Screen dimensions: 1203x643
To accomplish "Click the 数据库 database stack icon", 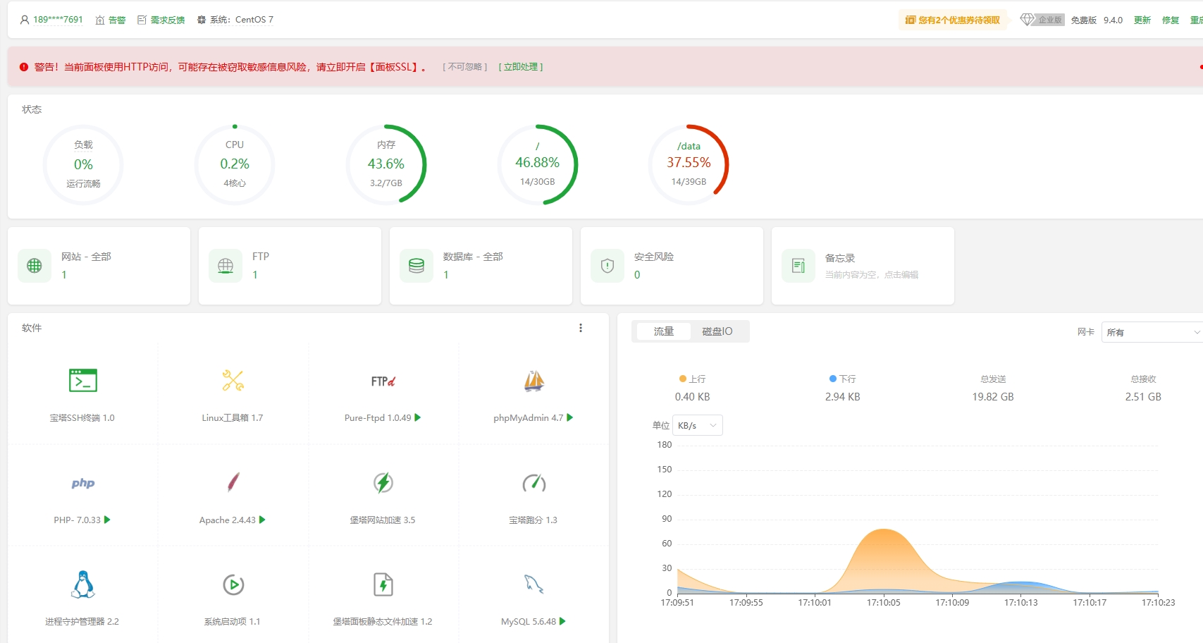I will (x=417, y=266).
